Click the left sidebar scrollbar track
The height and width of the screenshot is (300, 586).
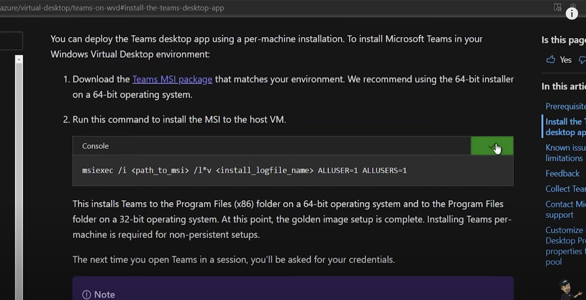(19, 184)
